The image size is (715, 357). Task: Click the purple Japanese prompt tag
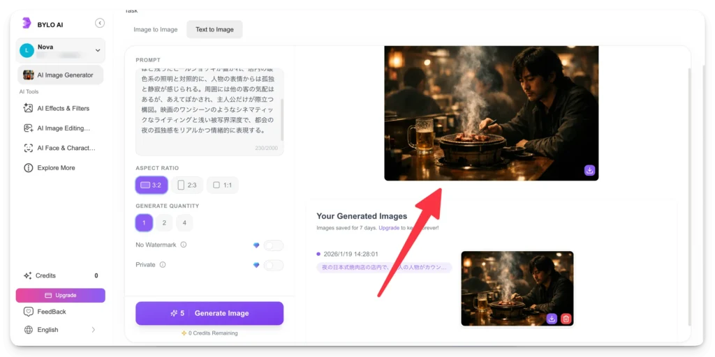pos(384,268)
